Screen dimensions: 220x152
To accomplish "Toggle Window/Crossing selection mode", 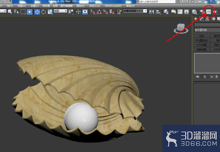I will click(x=29, y=12).
